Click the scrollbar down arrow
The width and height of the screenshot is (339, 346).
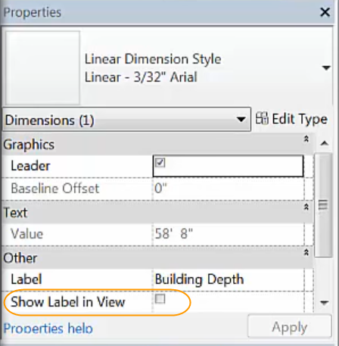324,302
